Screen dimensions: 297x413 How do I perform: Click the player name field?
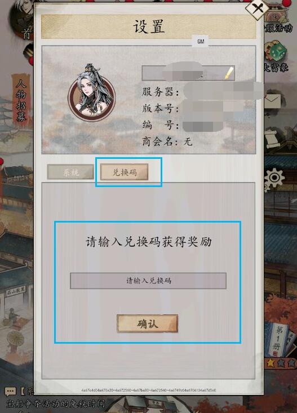click(x=188, y=73)
